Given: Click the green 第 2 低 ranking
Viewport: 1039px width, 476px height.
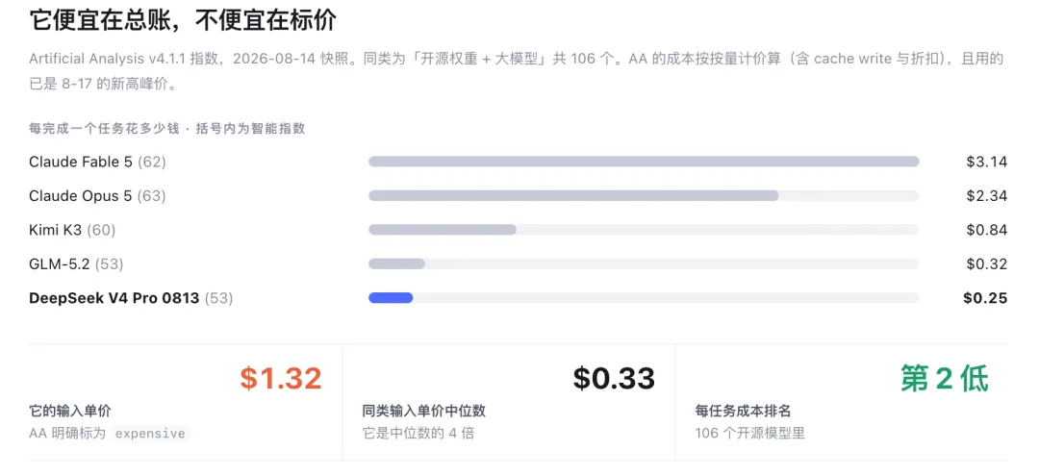Looking at the screenshot, I should [945, 379].
